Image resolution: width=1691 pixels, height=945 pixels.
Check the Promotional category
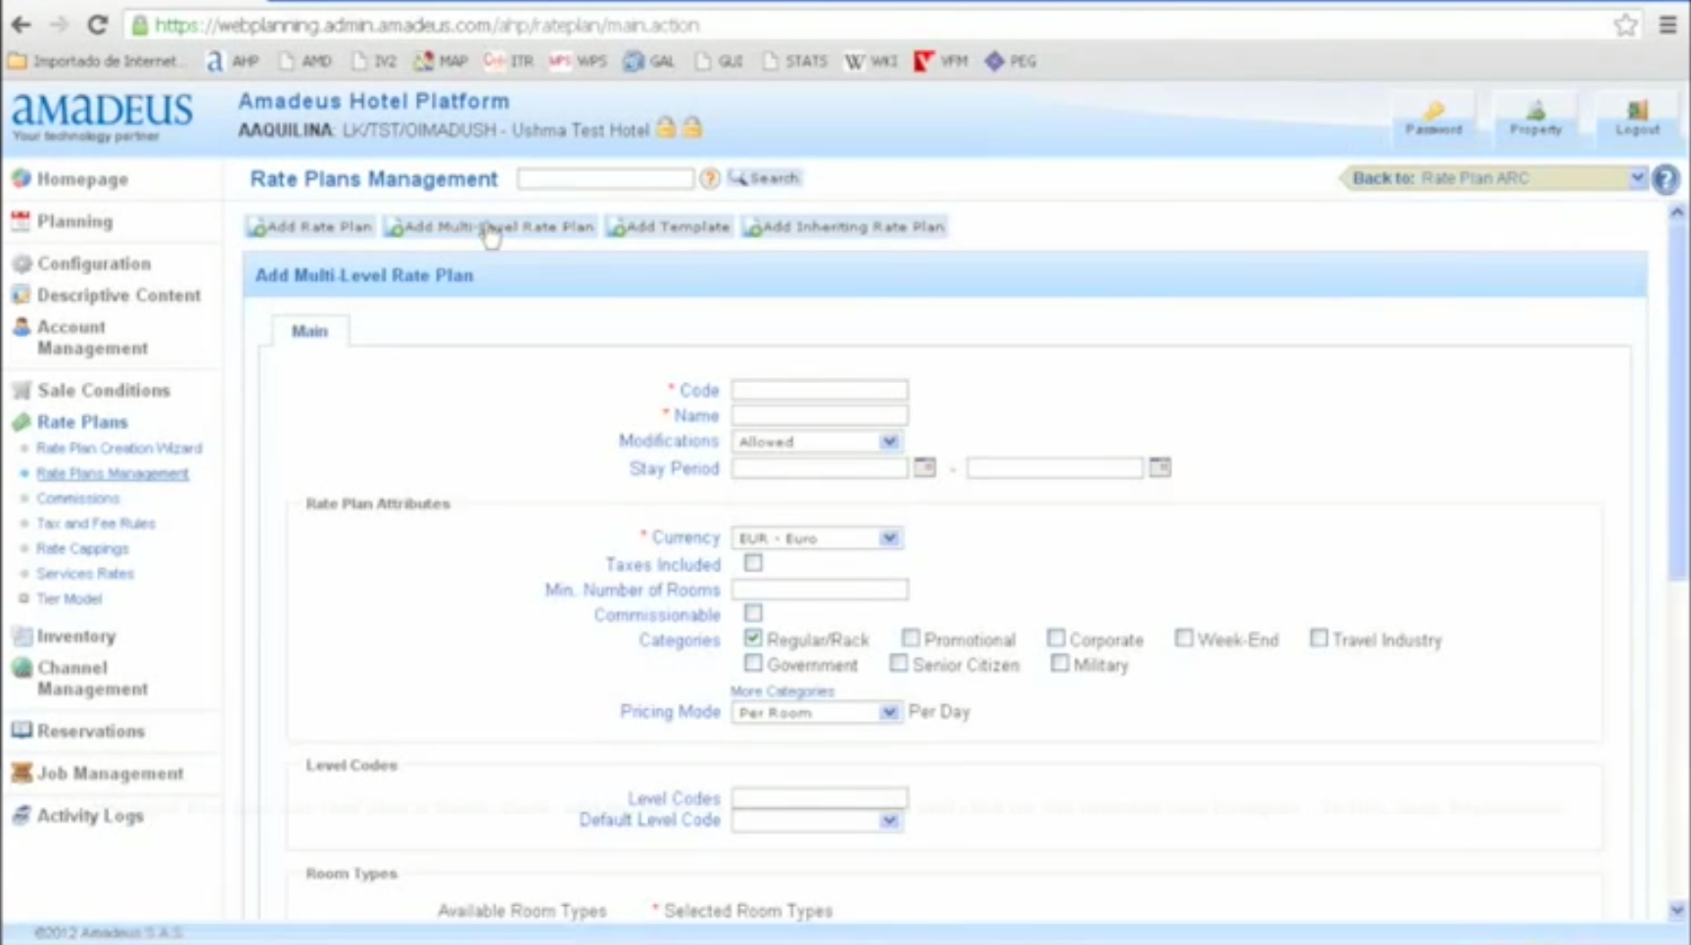[x=911, y=638]
